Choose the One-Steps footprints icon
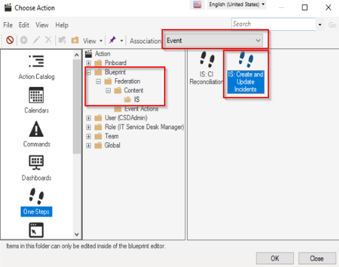 point(36,197)
